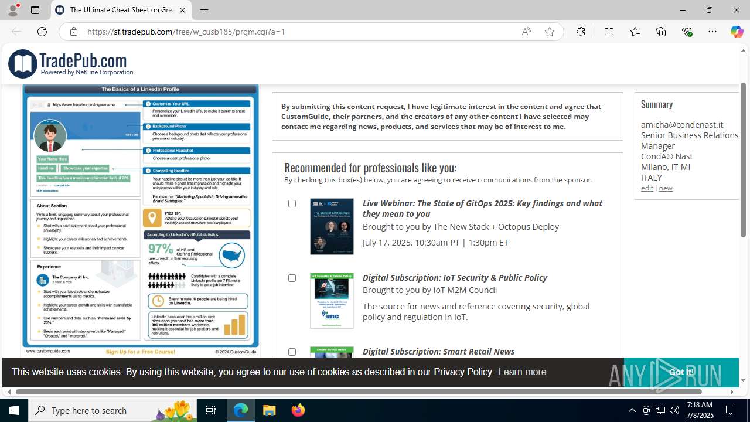This screenshot has height=422, width=750.
Task: Open Microsoft Edge from taskbar
Action: (x=241, y=410)
